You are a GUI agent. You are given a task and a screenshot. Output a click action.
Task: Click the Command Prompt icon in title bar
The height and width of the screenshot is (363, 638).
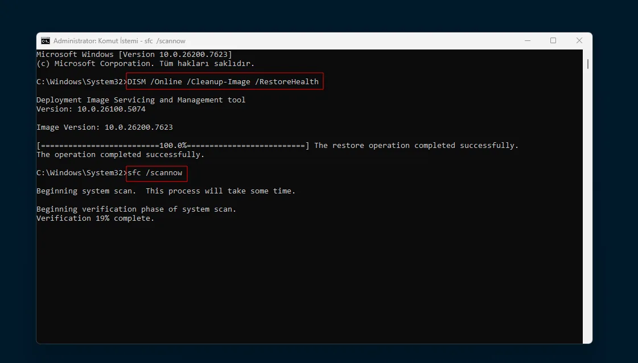[x=46, y=41]
